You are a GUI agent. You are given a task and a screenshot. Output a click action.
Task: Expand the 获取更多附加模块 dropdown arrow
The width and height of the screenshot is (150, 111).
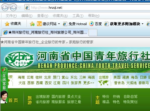(x=142, y=24)
